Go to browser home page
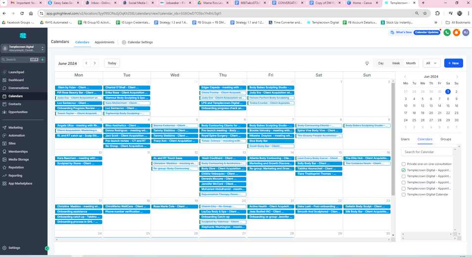Viewport: 472px width, 257px height. [31, 13]
